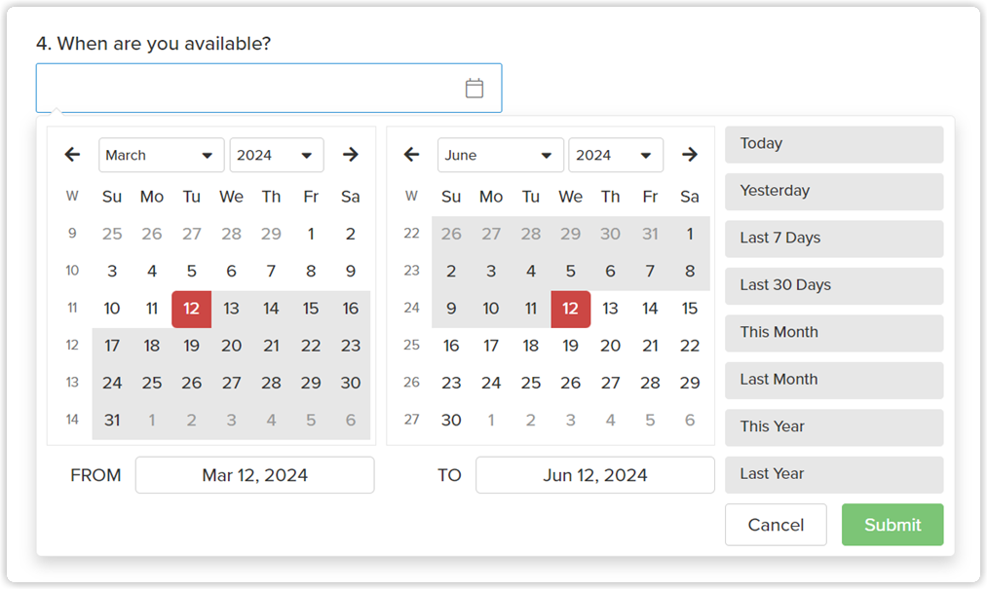Pick March 30 in the left calendar
This screenshot has height=590, width=988.
pyautogui.click(x=351, y=383)
